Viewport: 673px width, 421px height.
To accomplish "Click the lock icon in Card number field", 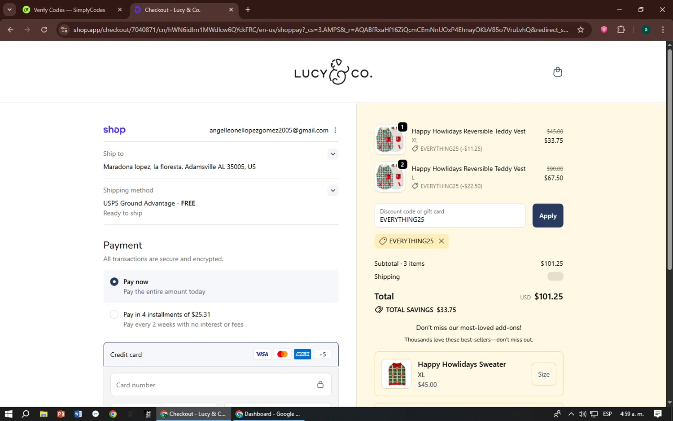I will [x=320, y=385].
